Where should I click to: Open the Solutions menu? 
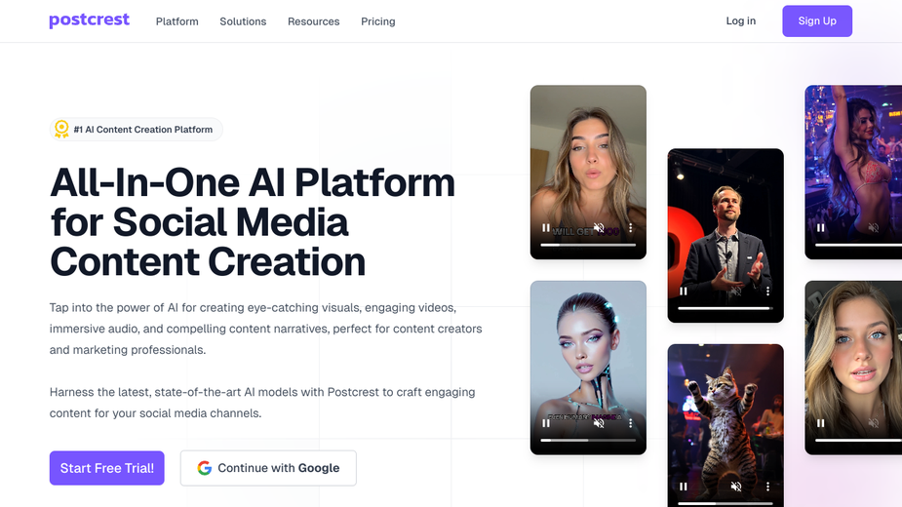[243, 21]
